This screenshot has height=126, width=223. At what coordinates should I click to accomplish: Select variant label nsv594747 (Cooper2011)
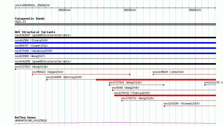tap(32, 46)
